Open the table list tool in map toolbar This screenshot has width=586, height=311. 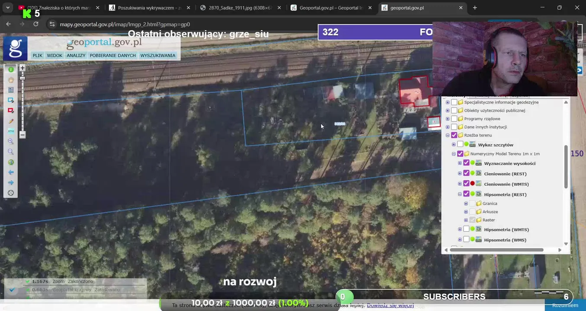(x=11, y=90)
